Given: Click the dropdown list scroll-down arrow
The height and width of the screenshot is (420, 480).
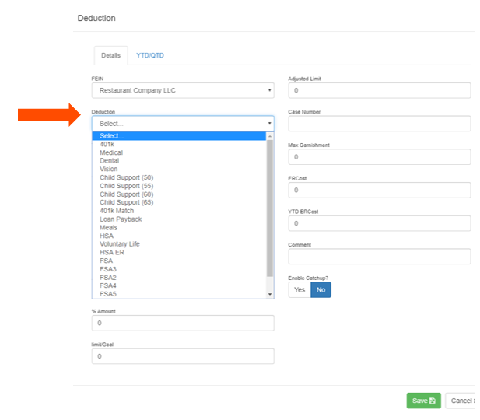Looking at the screenshot, I should pyautogui.click(x=270, y=294).
